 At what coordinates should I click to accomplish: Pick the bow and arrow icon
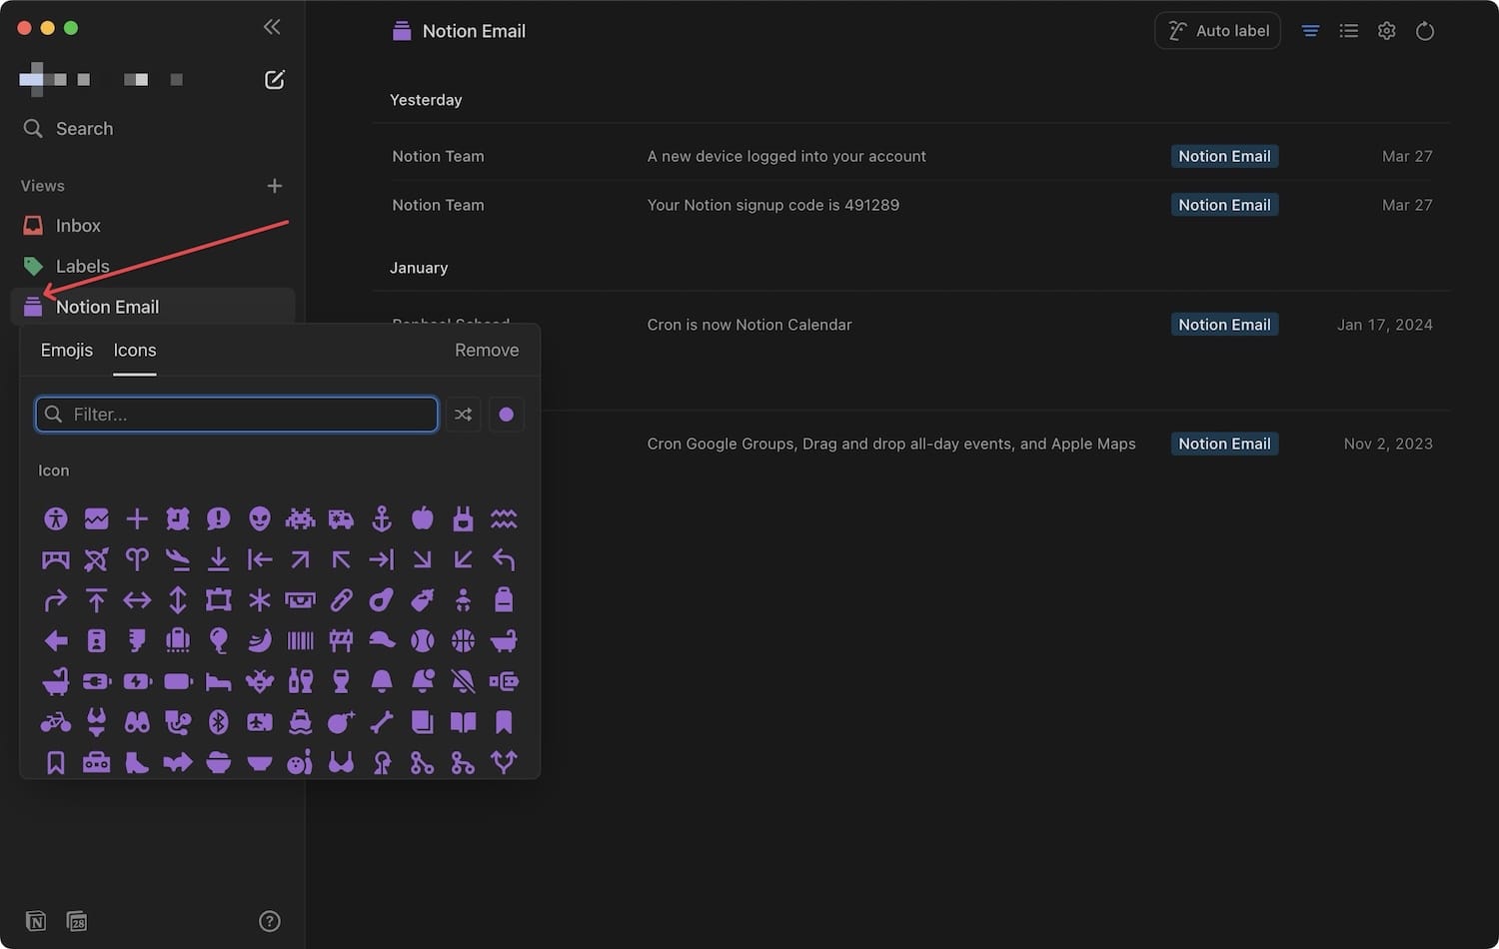pos(97,559)
